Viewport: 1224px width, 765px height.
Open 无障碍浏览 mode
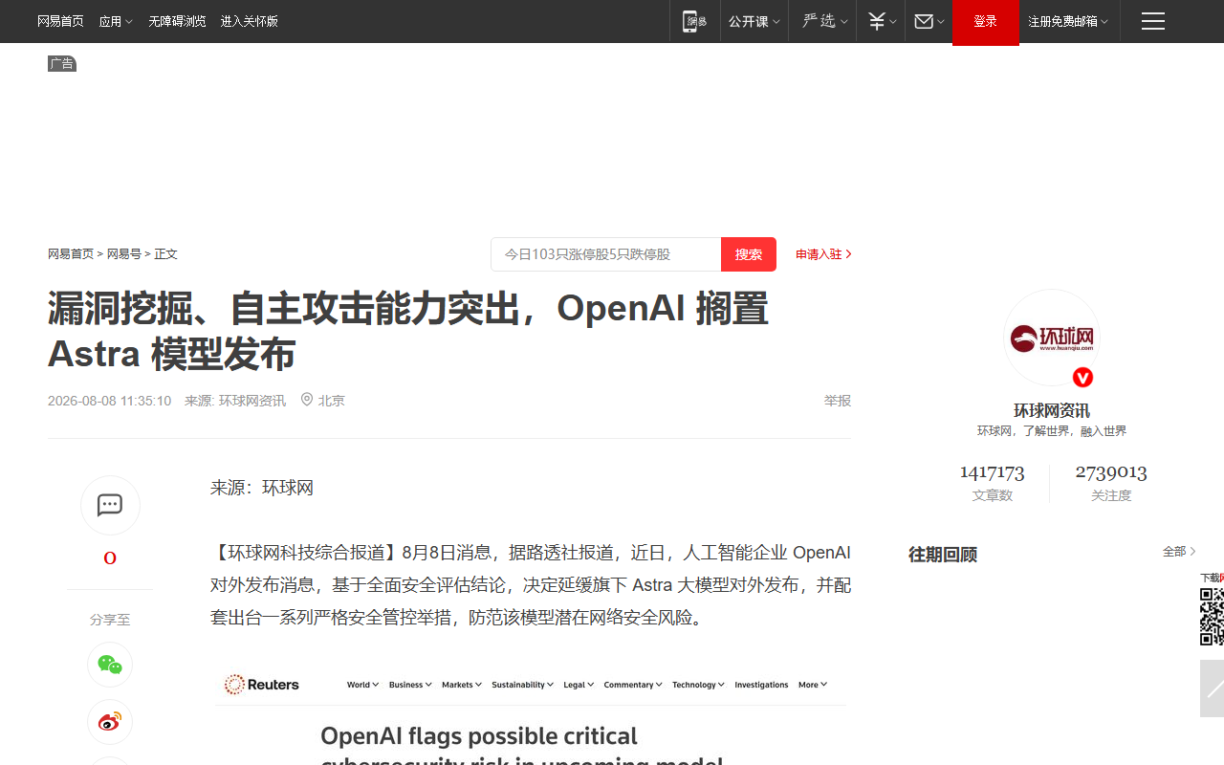177,21
